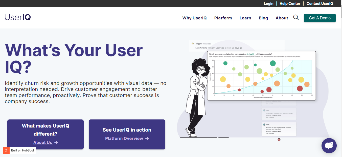Screen dimensions: 342x157
Task: Click the "Schedule a meeting" task card
Action: [x=279, y=114]
